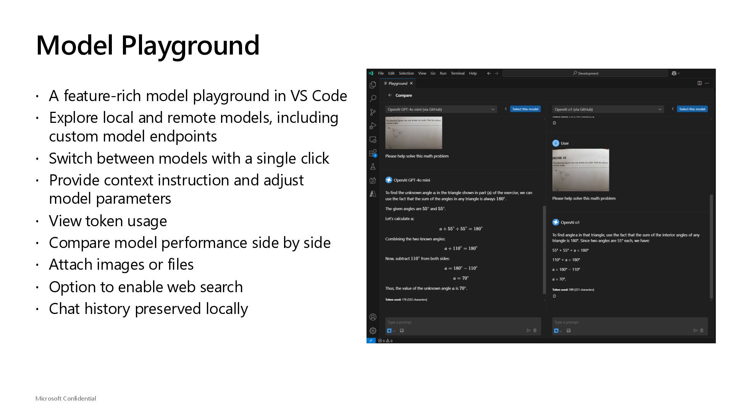Expand the OpenAI o1 model dropdown

pos(608,109)
